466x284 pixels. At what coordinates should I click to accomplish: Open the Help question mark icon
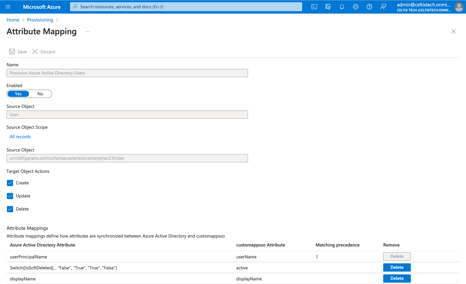point(369,7)
